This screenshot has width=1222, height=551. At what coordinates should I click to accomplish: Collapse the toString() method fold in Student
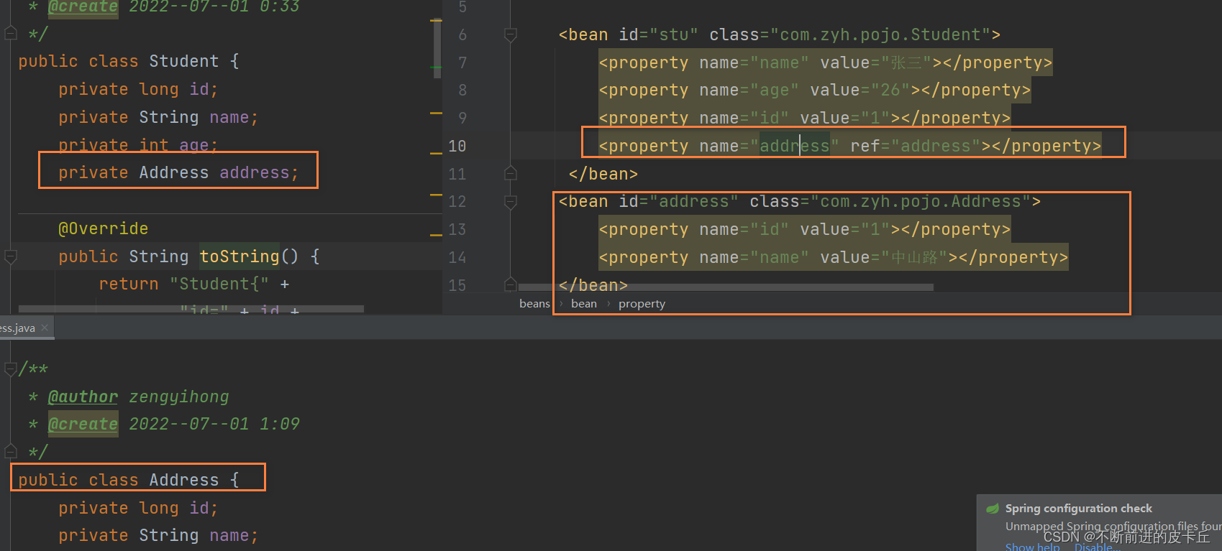[x=11, y=256]
